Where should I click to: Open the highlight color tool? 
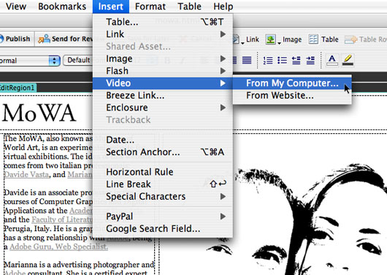(x=348, y=60)
